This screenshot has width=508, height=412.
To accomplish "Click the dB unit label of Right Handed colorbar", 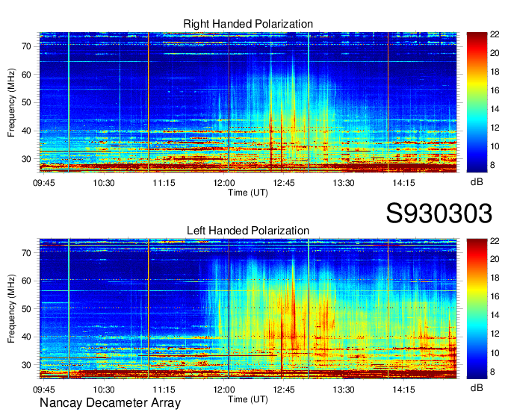I will click(x=477, y=182).
